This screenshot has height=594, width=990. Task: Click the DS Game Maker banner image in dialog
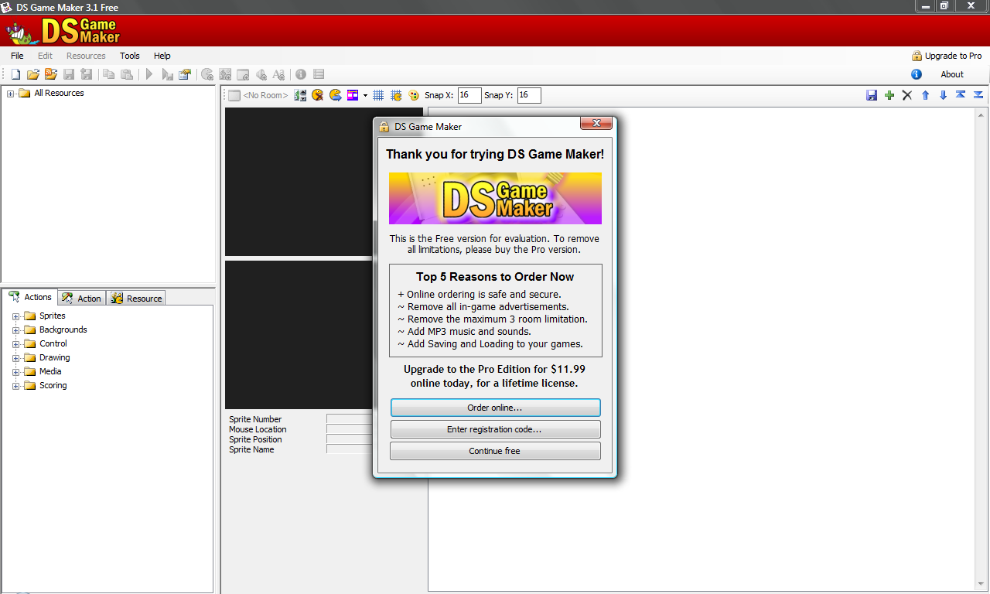pos(495,198)
